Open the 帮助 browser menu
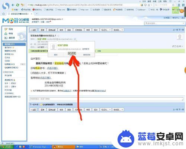 pyautogui.click(x=165, y=1)
